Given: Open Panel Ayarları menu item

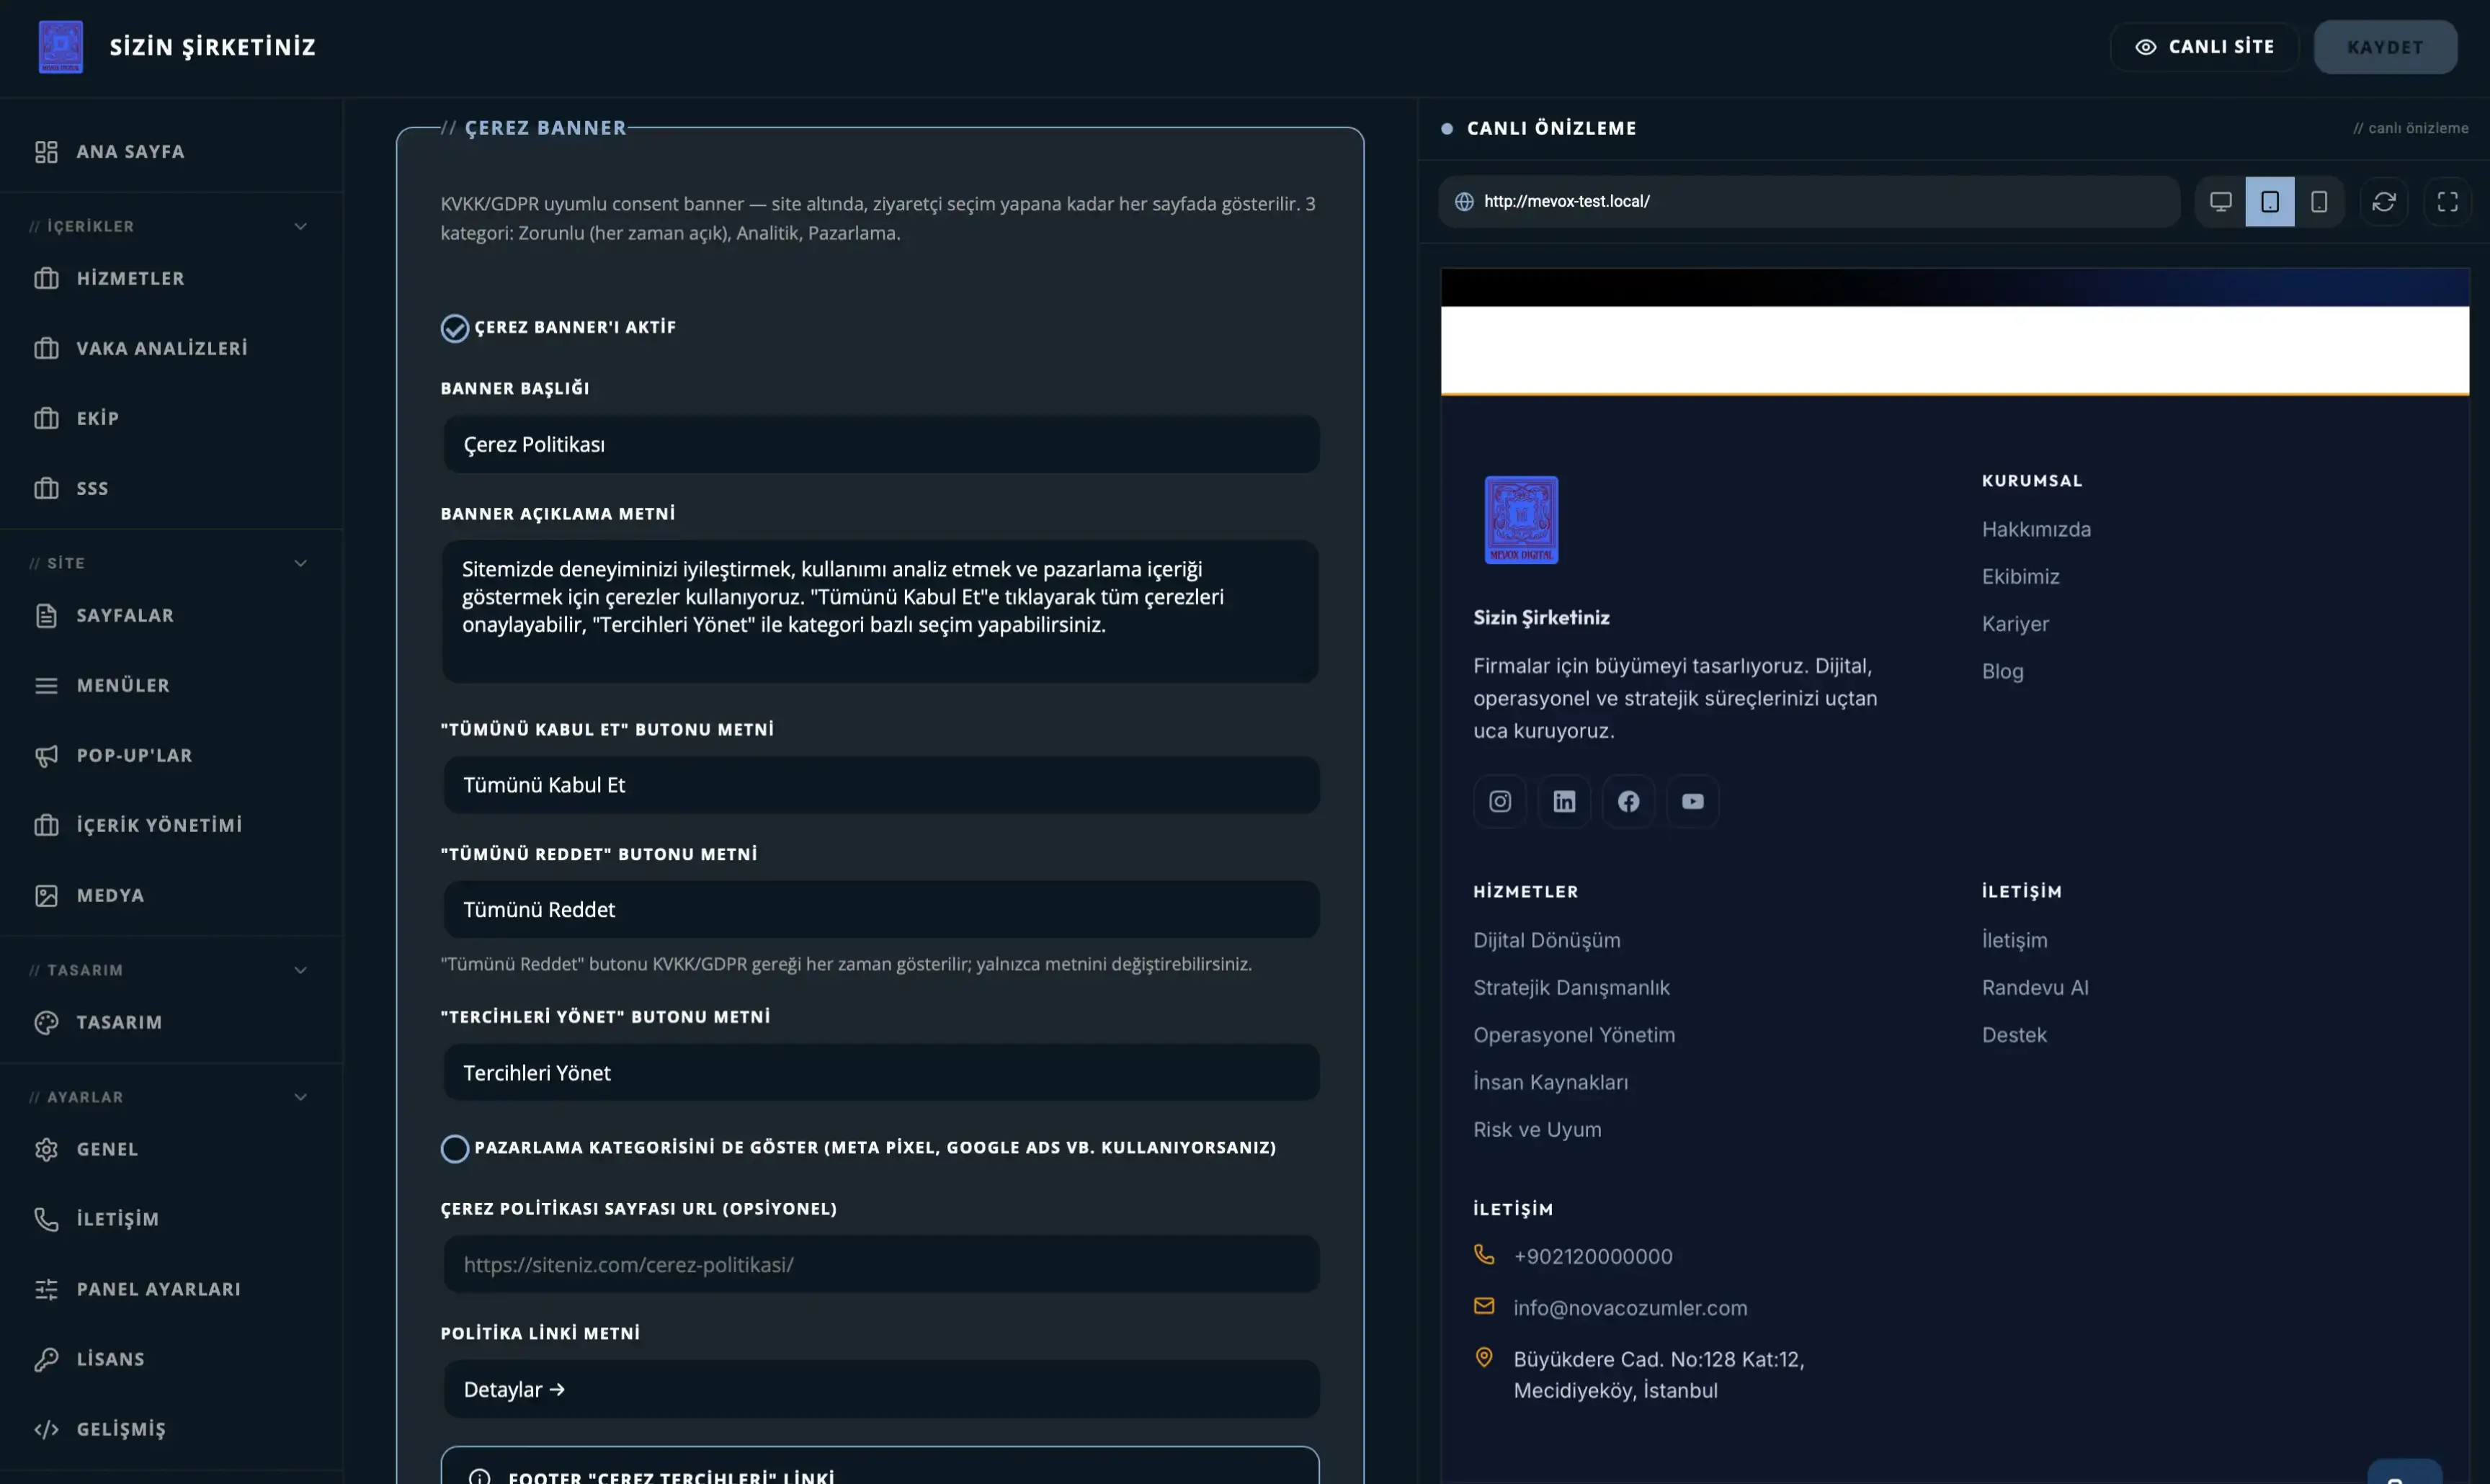Looking at the screenshot, I should [171, 1290].
